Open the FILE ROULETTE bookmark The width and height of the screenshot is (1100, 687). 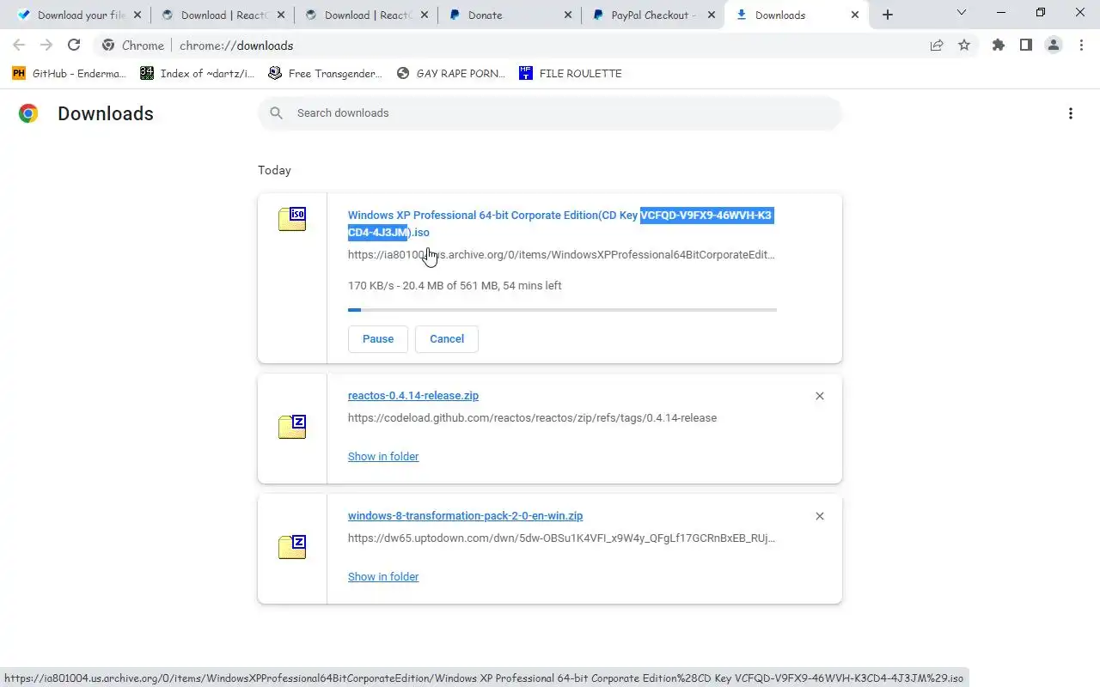[571, 74]
